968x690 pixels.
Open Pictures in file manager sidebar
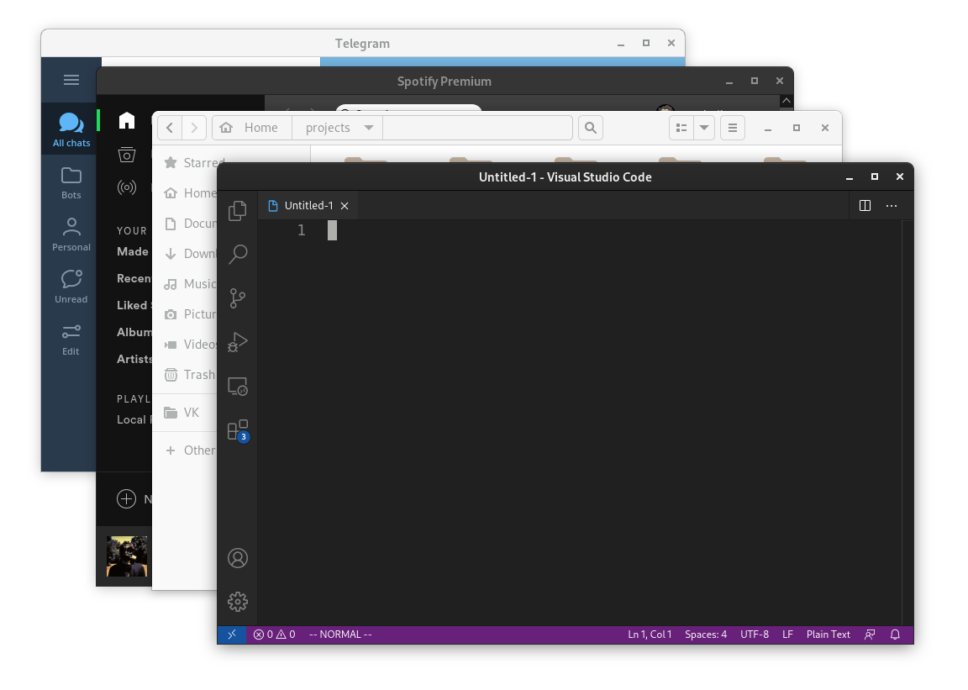coord(188,313)
